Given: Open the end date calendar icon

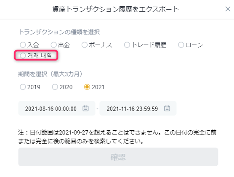Looking at the screenshot, I should [x=167, y=108].
